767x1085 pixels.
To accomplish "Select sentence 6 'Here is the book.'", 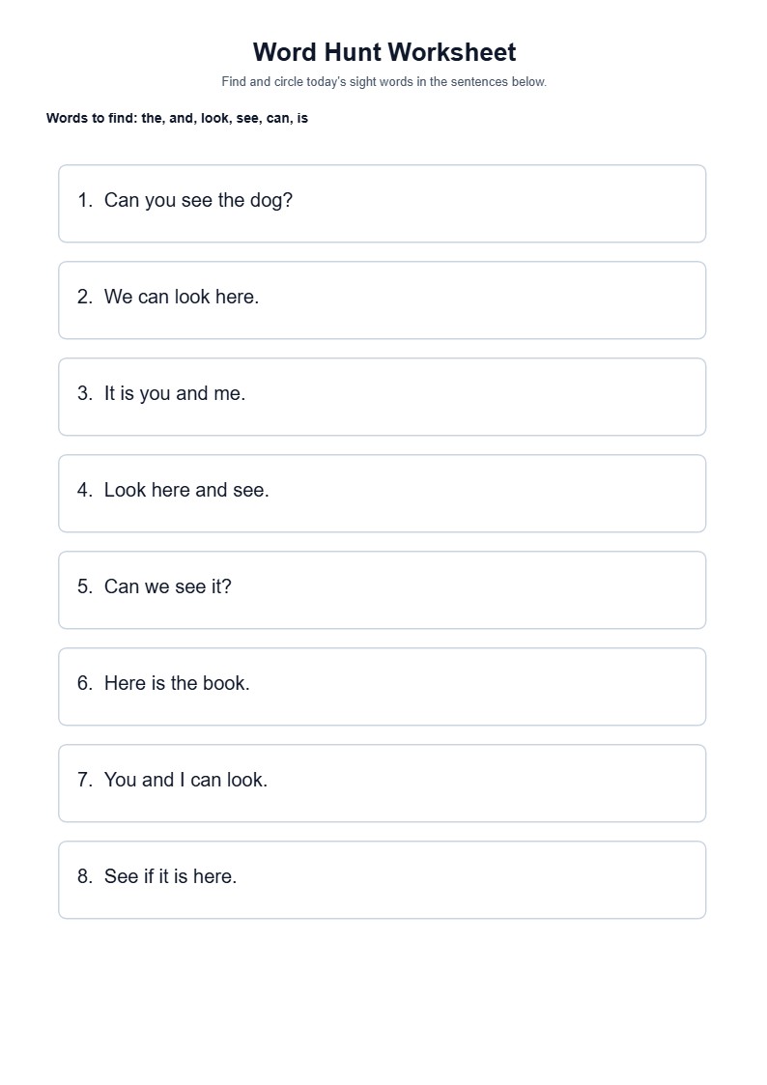I will 382,686.
